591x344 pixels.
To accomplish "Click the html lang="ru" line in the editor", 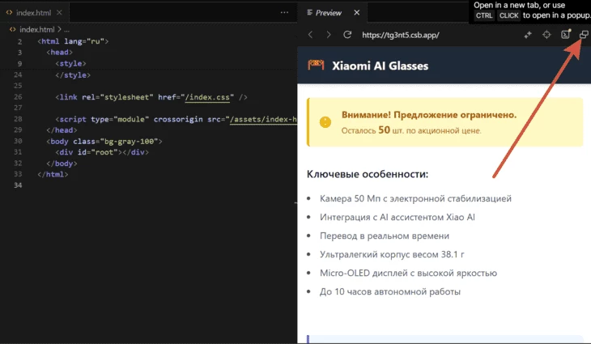I will (73, 41).
